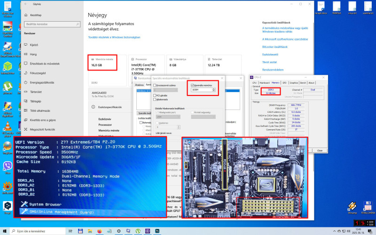Click the maximum memory spinner arrows

pyautogui.click(x=214, y=90)
